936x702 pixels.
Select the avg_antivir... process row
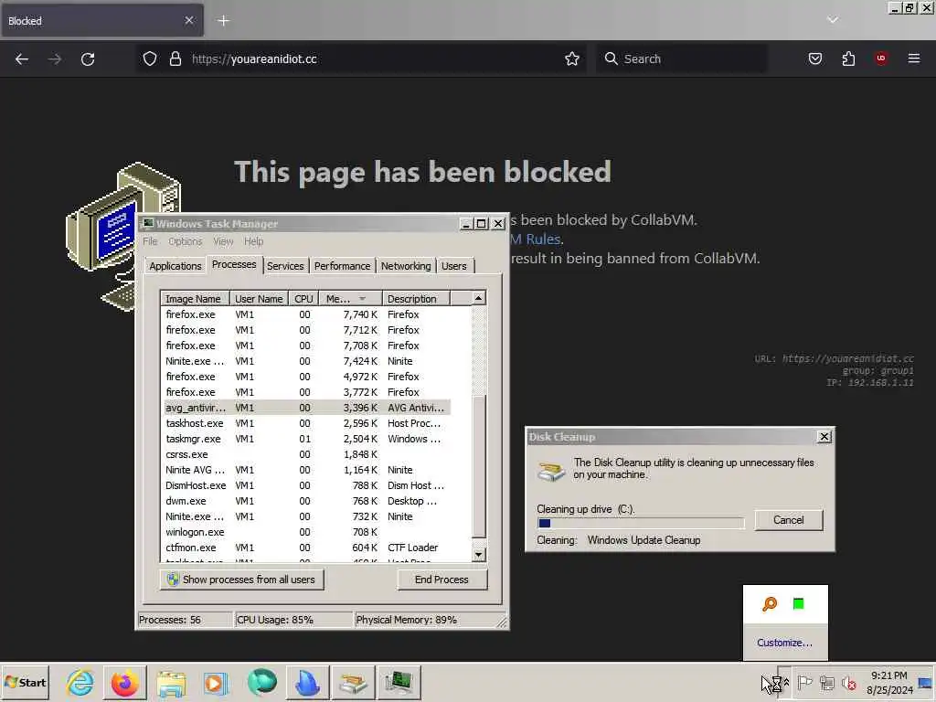tap(307, 408)
